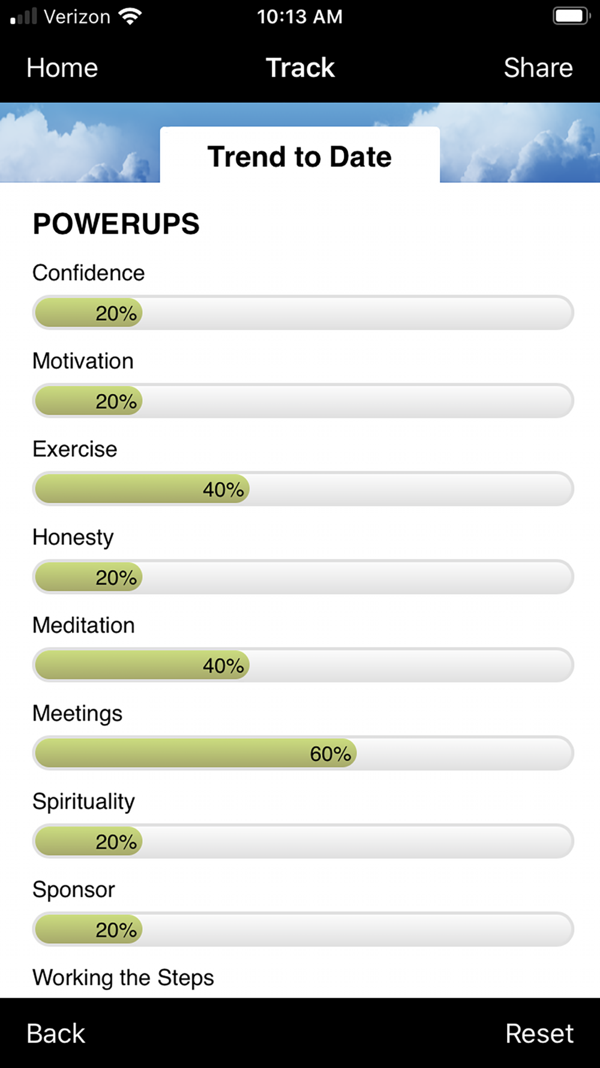Tap Reset in the bottom bar

point(539,1034)
